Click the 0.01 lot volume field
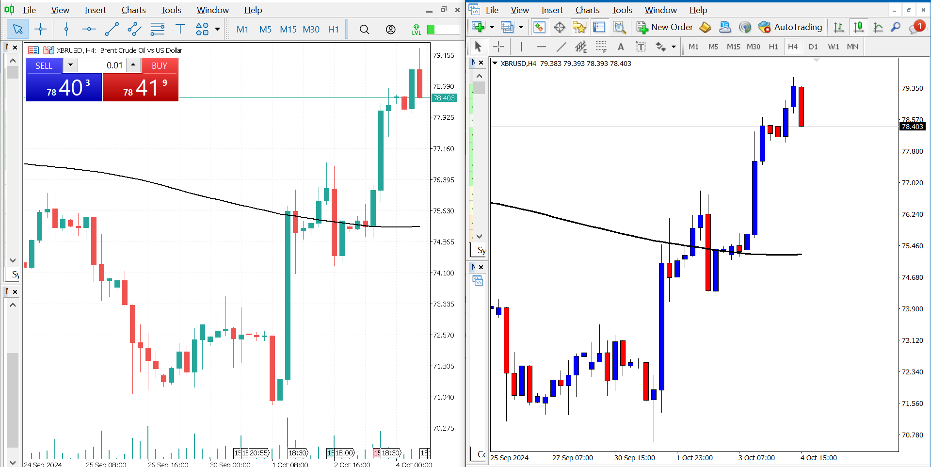 click(x=102, y=66)
